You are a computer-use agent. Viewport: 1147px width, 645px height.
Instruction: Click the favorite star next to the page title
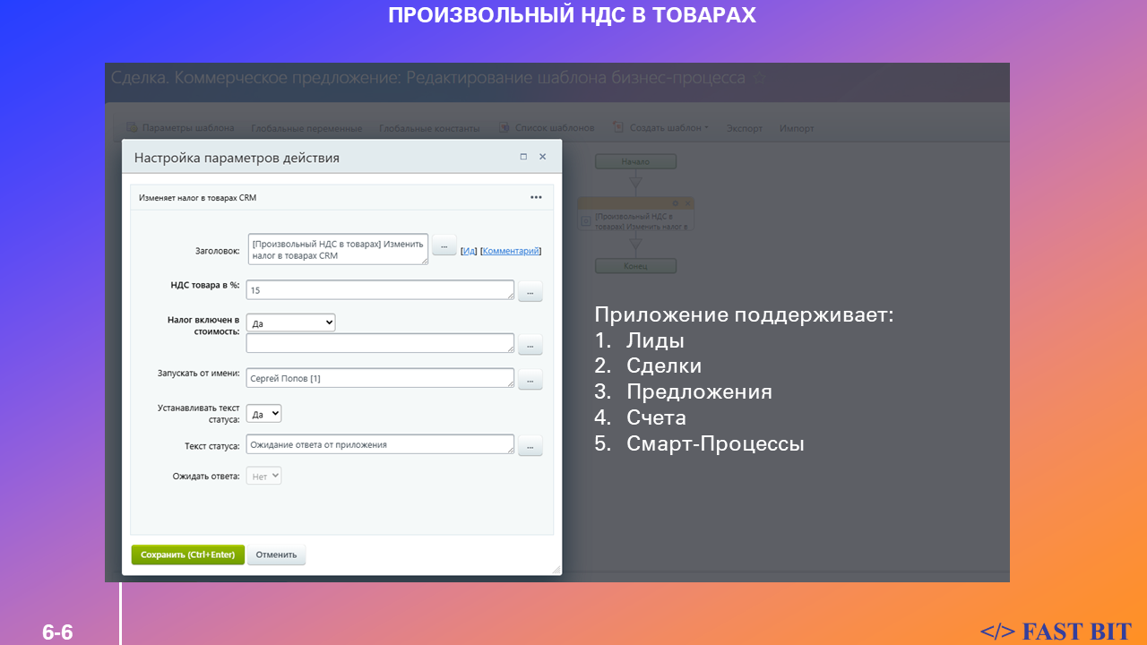[759, 78]
